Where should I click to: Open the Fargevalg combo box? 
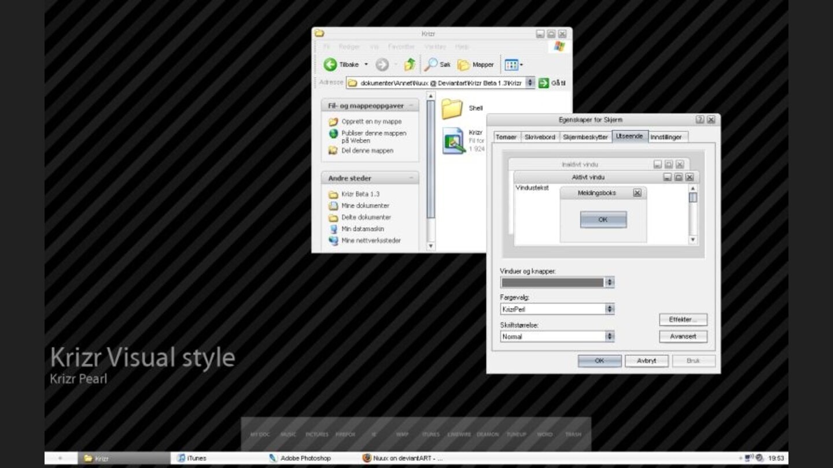pos(609,309)
